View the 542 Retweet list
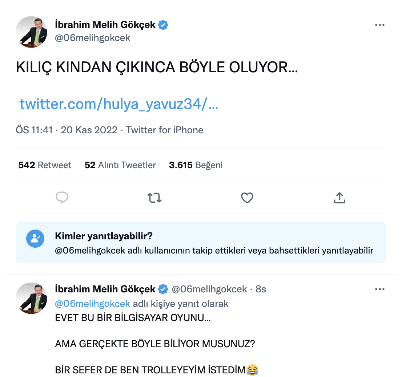This screenshot has height=377, width=410. pos(45,165)
